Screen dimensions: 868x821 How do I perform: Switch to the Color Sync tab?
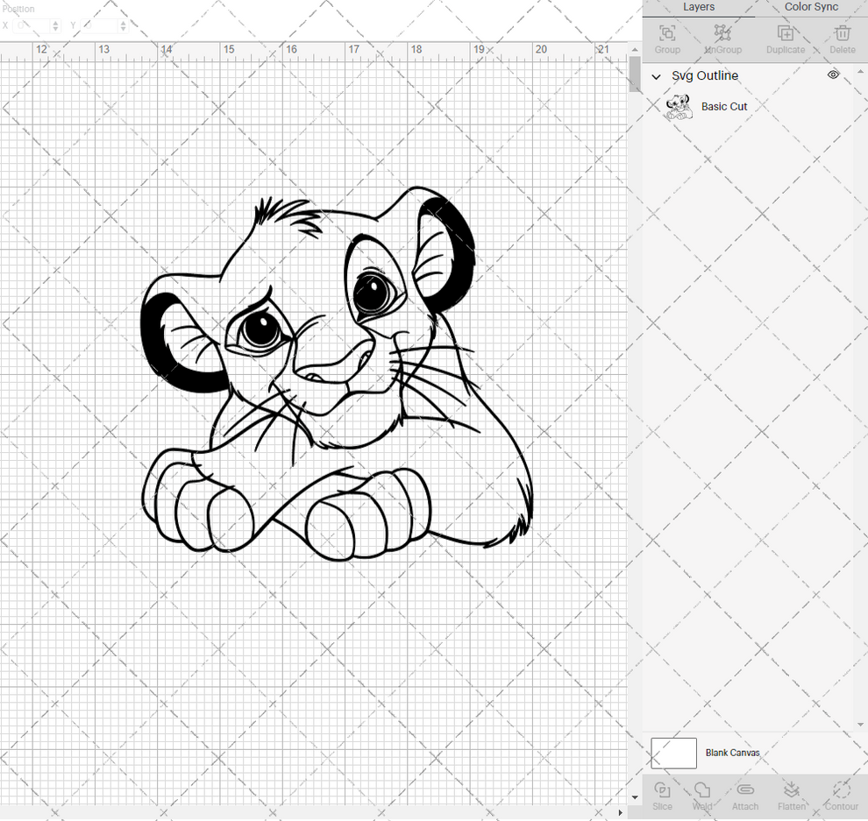[809, 7]
